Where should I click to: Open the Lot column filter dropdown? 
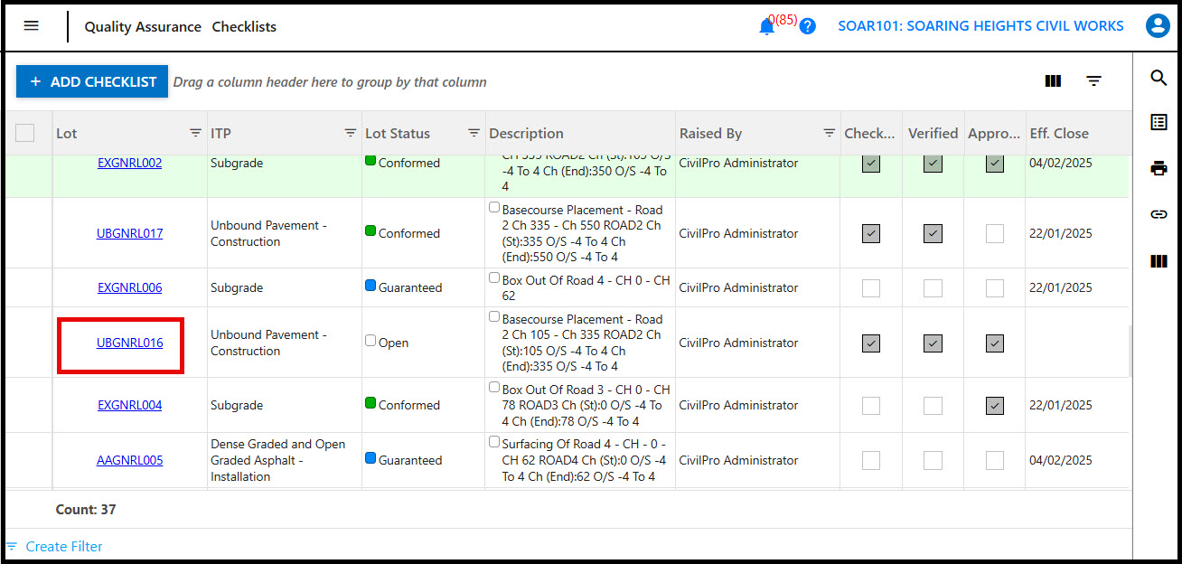[x=195, y=133]
